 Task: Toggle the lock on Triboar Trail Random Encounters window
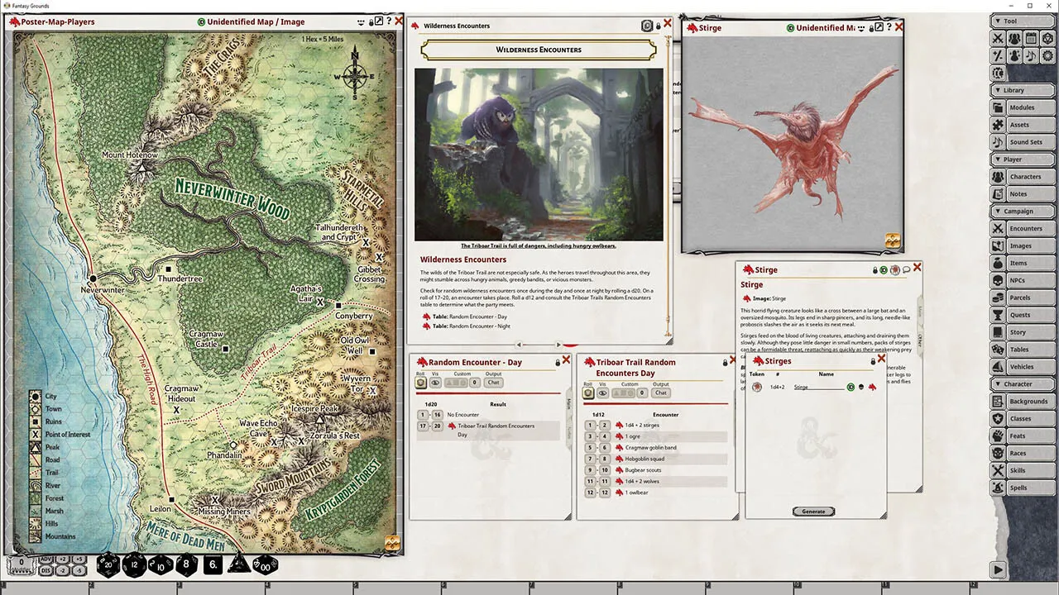pyautogui.click(x=725, y=362)
